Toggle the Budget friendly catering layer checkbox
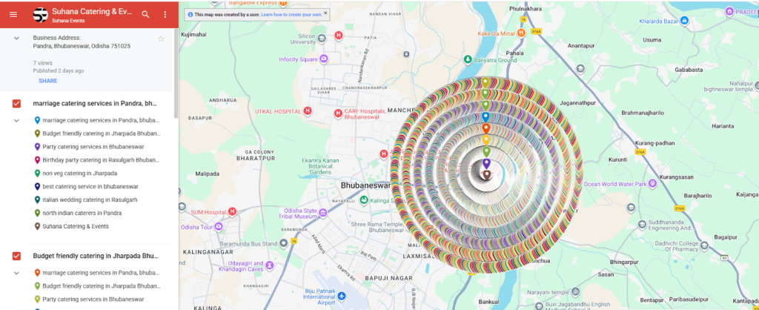 (x=16, y=256)
